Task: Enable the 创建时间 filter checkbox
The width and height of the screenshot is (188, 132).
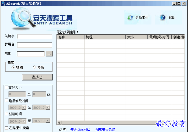Action: [6, 113]
